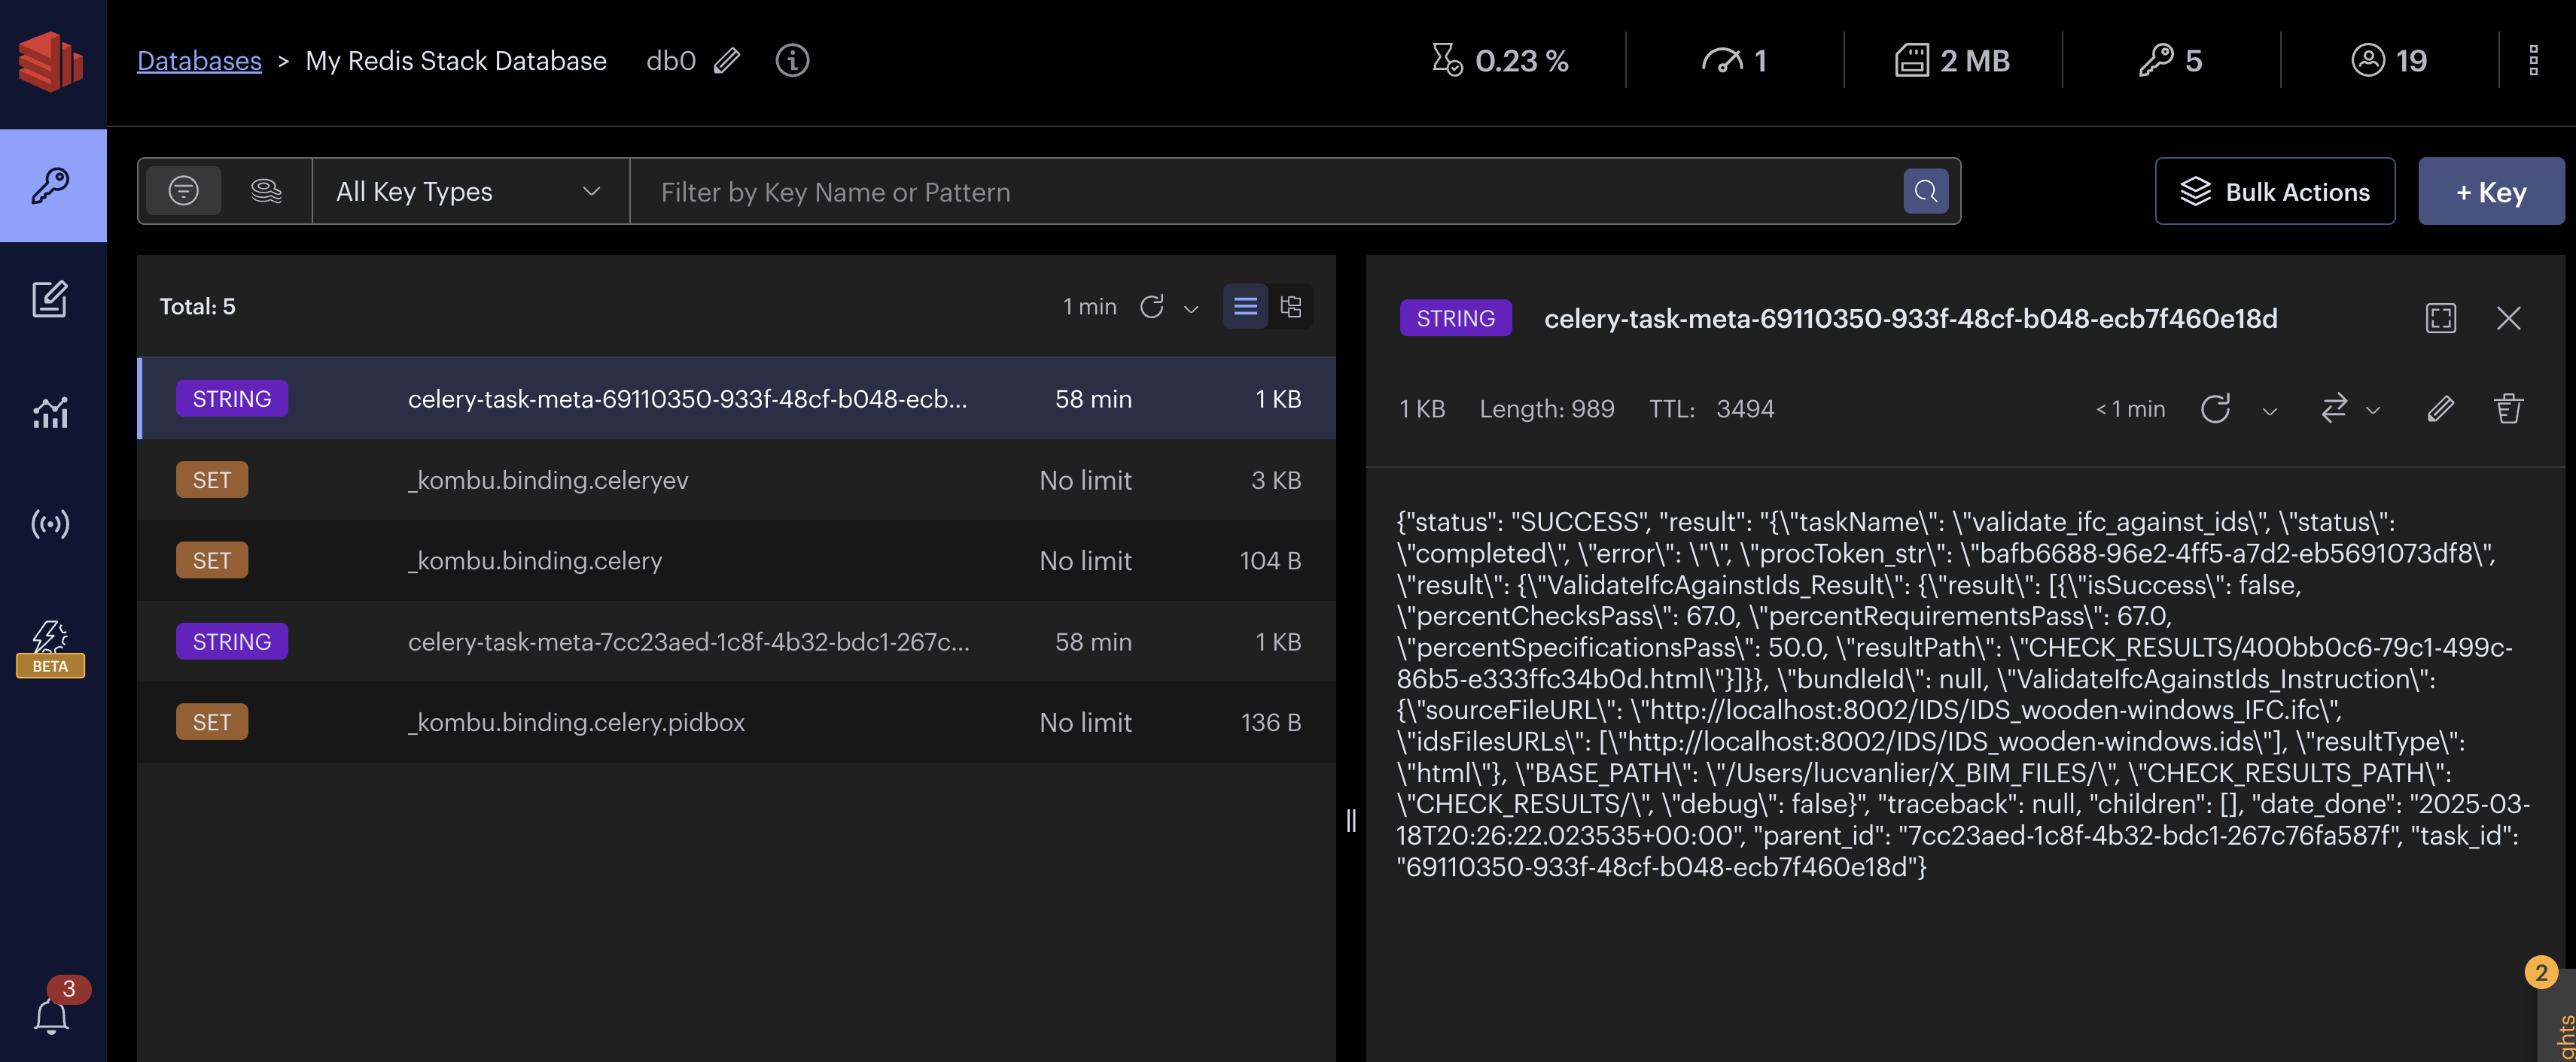
Task: Click the commands per second gauge
Action: 1735,61
